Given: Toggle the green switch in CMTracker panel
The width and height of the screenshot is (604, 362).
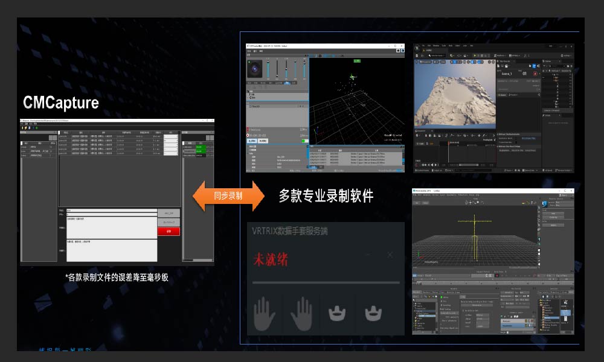Looking at the screenshot, I should click(304, 141).
